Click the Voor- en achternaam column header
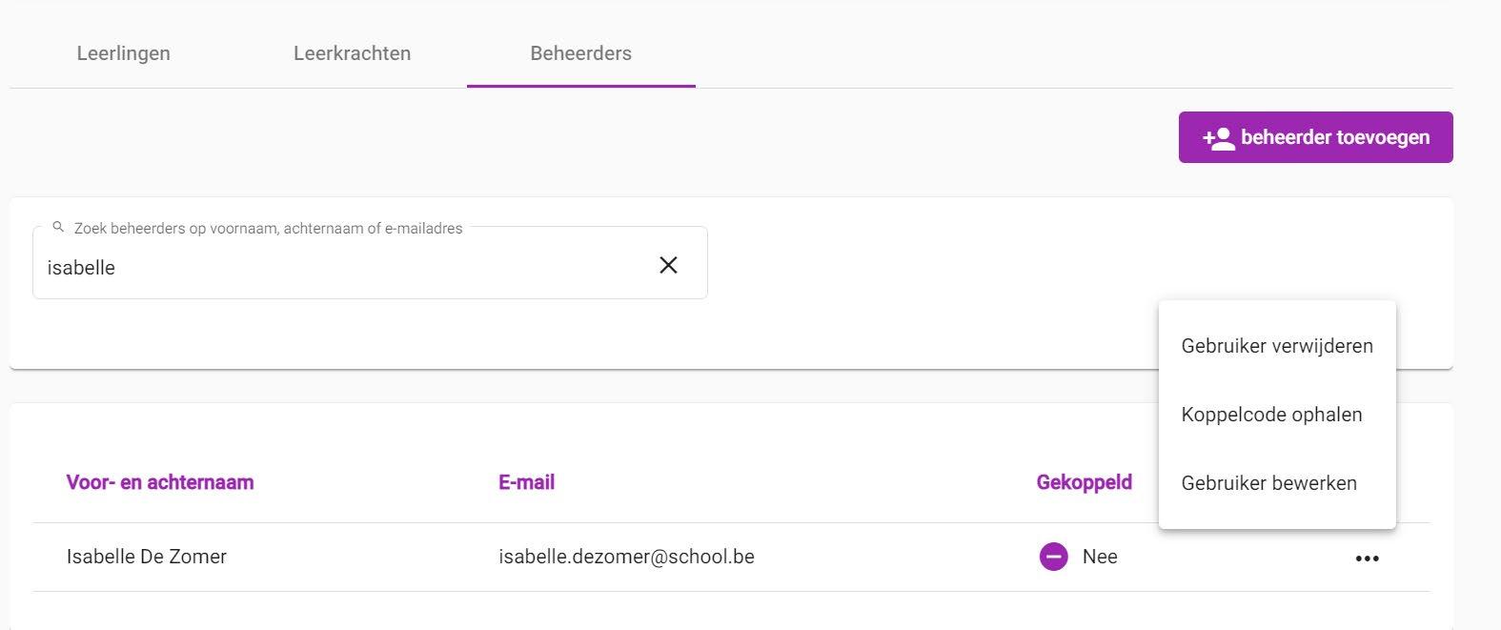Viewport: 1501px width, 630px height. (x=160, y=482)
